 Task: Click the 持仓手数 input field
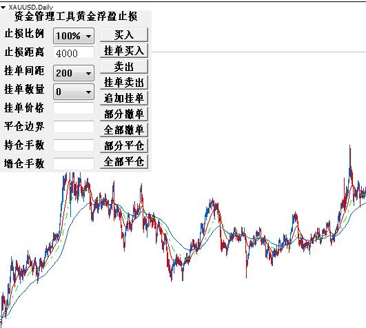[x=74, y=145]
